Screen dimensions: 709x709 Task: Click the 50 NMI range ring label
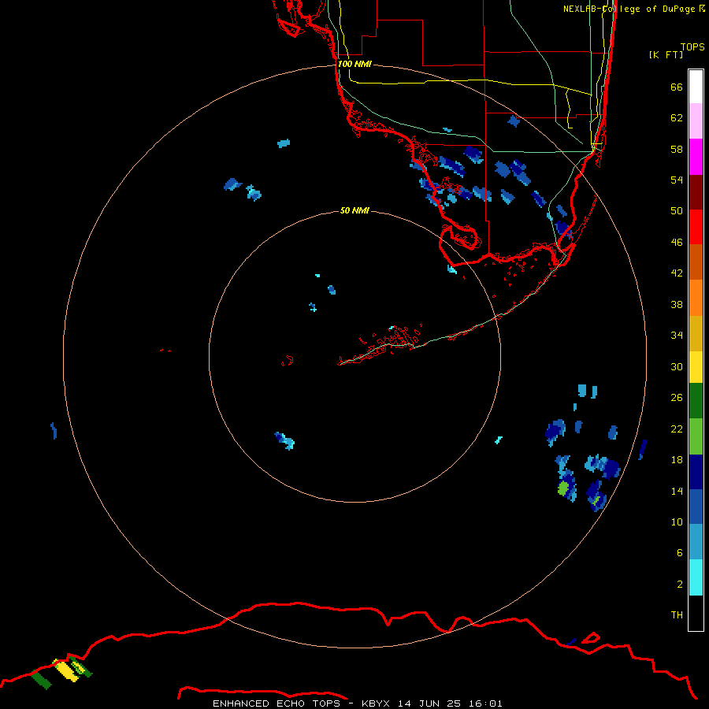pyautogui.click(x=354, y=210)
